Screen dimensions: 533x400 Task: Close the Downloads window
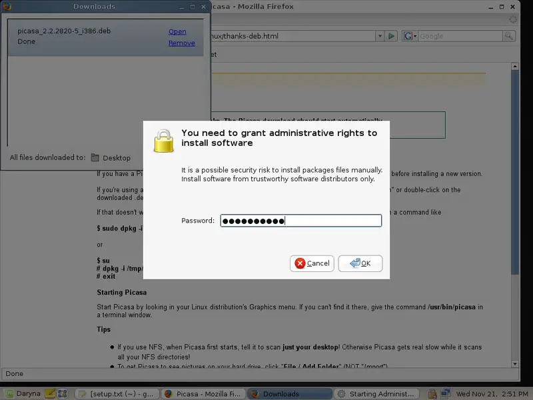203,7
